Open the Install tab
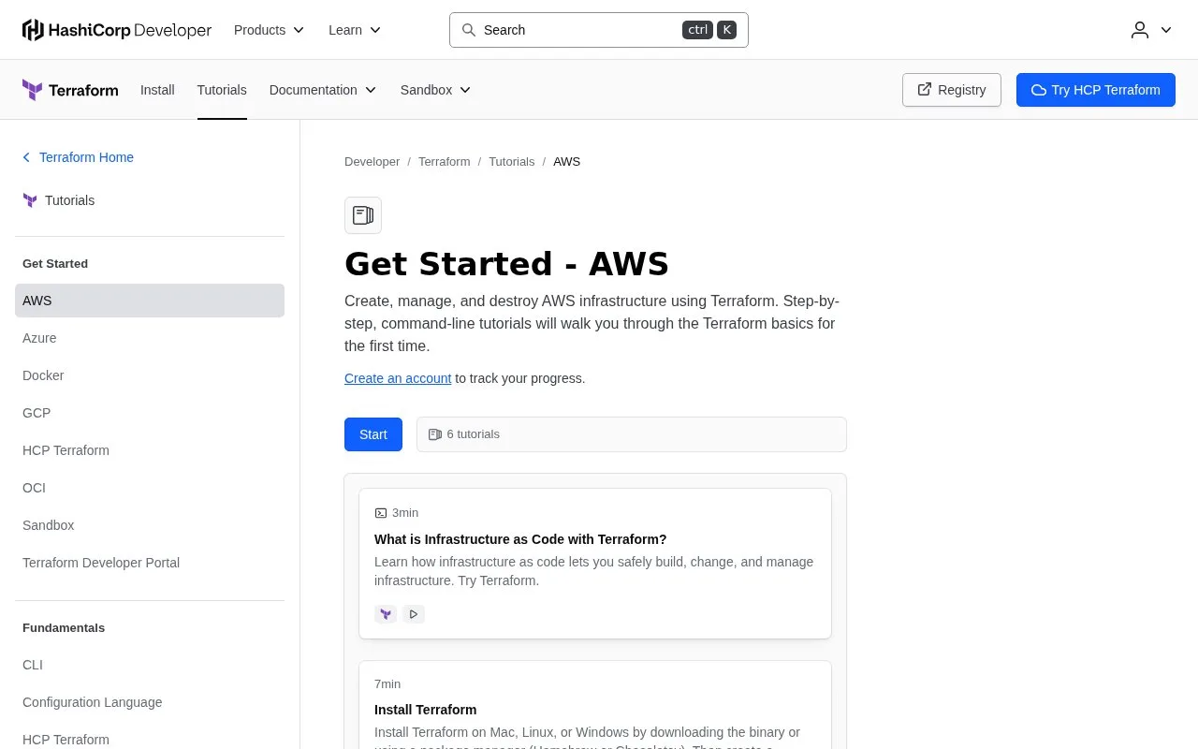The height and width of the screenshot is (749, 1198). point(157,90)
